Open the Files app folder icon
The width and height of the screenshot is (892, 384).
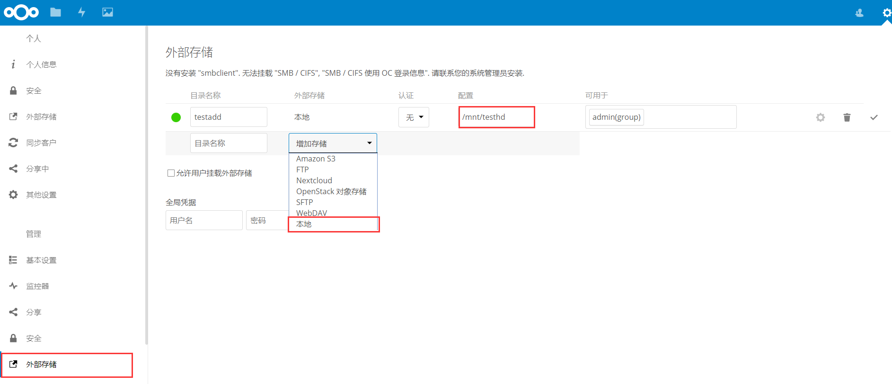click(56, 12)
